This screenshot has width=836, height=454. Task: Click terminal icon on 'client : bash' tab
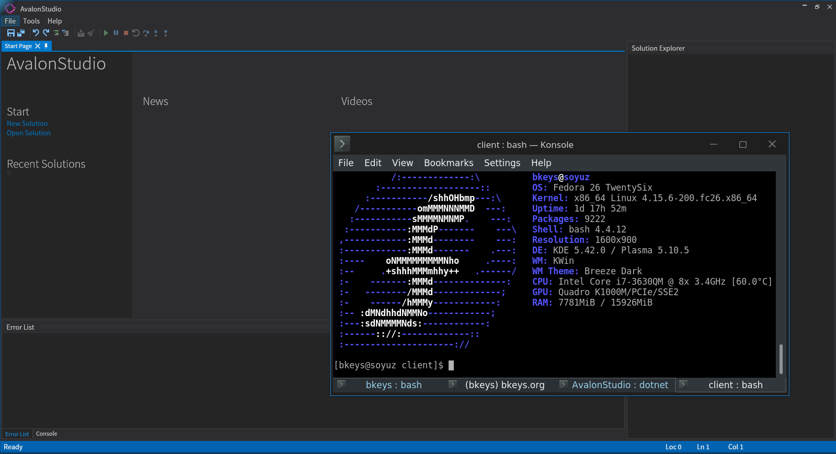(x=683, y=385)
